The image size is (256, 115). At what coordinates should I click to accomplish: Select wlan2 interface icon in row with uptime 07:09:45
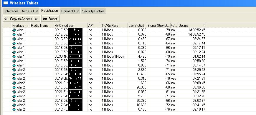tap(14, 83)
